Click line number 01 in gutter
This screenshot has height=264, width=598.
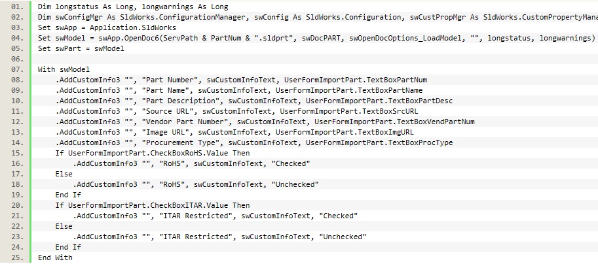click(18, 7)
